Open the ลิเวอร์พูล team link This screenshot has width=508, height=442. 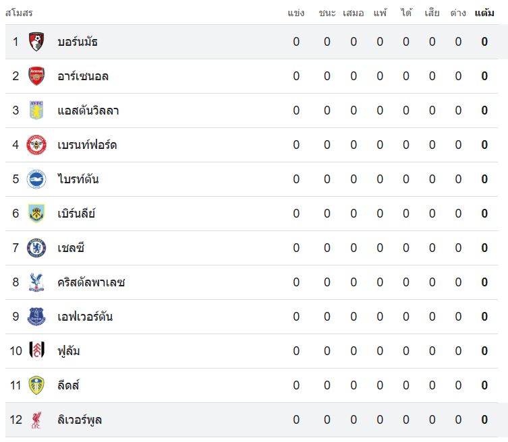pos(80,420)
